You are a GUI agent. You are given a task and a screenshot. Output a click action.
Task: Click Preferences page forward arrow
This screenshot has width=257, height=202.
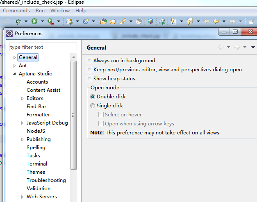pos(237,47)
